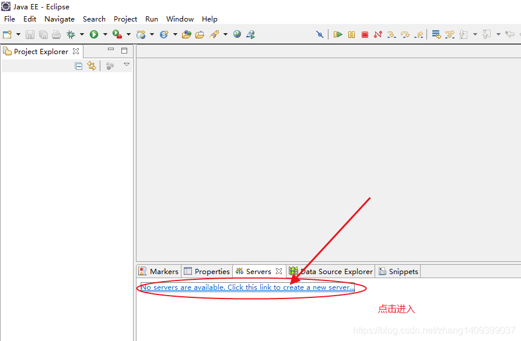521x341 pixels.
Task: Open the Debug configurations dropdown arrow
Action: click(82, 34)
